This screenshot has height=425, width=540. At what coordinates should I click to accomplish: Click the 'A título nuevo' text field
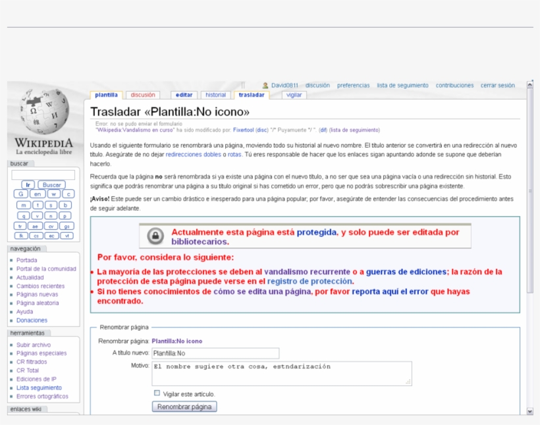click(x=215, y=353)
